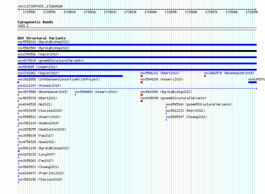Image resolution: width=265 pixels, height=194 pixels.
Task: Click the 172666k ruler label
Action: click(x=191, y=12)
